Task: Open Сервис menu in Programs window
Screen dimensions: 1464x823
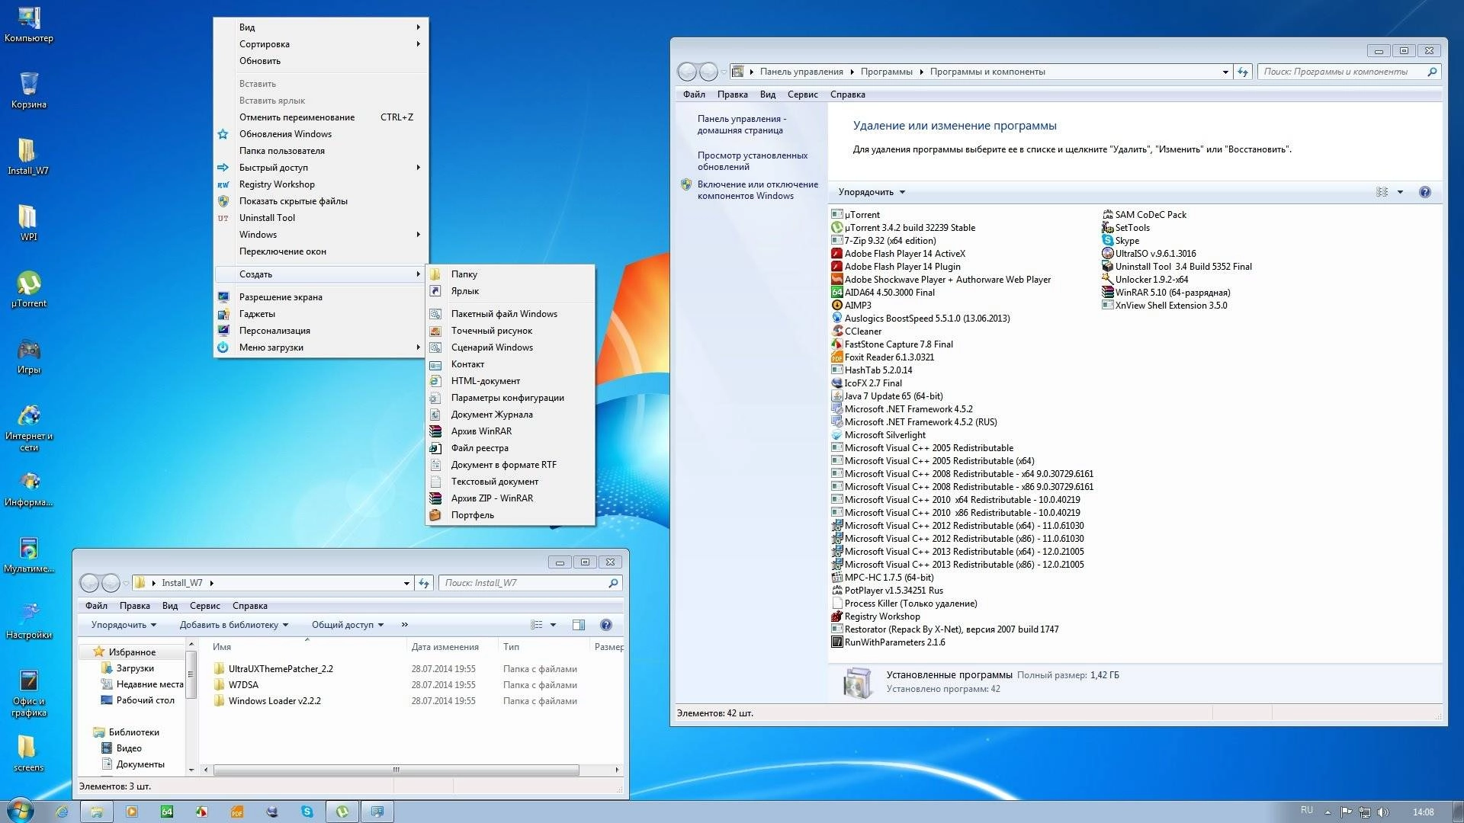Action: [802, 94]
